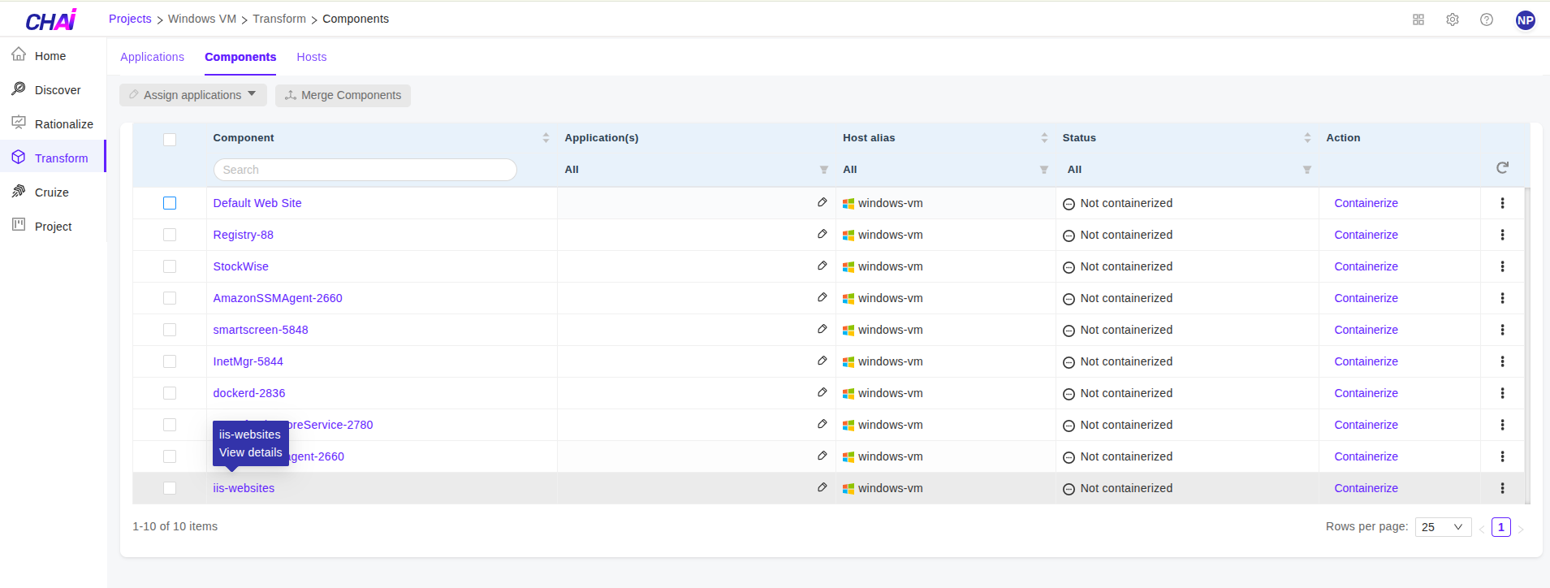Go to Home in the sidebar
Screen dimensions: 1550x588
(x=53, y=56)
